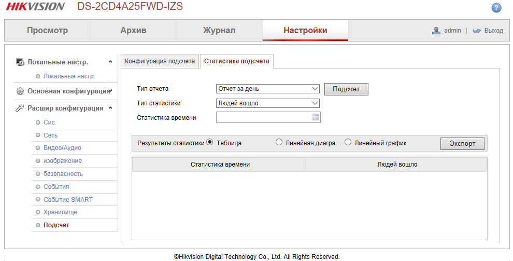
Task: Click the Расшир конфигурация wrench icon
Action: (x=20, y=108)
